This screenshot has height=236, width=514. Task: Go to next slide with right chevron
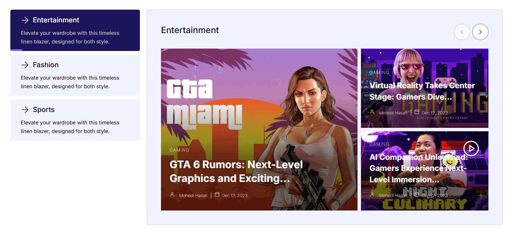(480, 32)
